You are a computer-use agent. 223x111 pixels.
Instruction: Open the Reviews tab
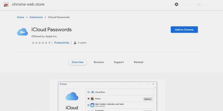(99, 62)
